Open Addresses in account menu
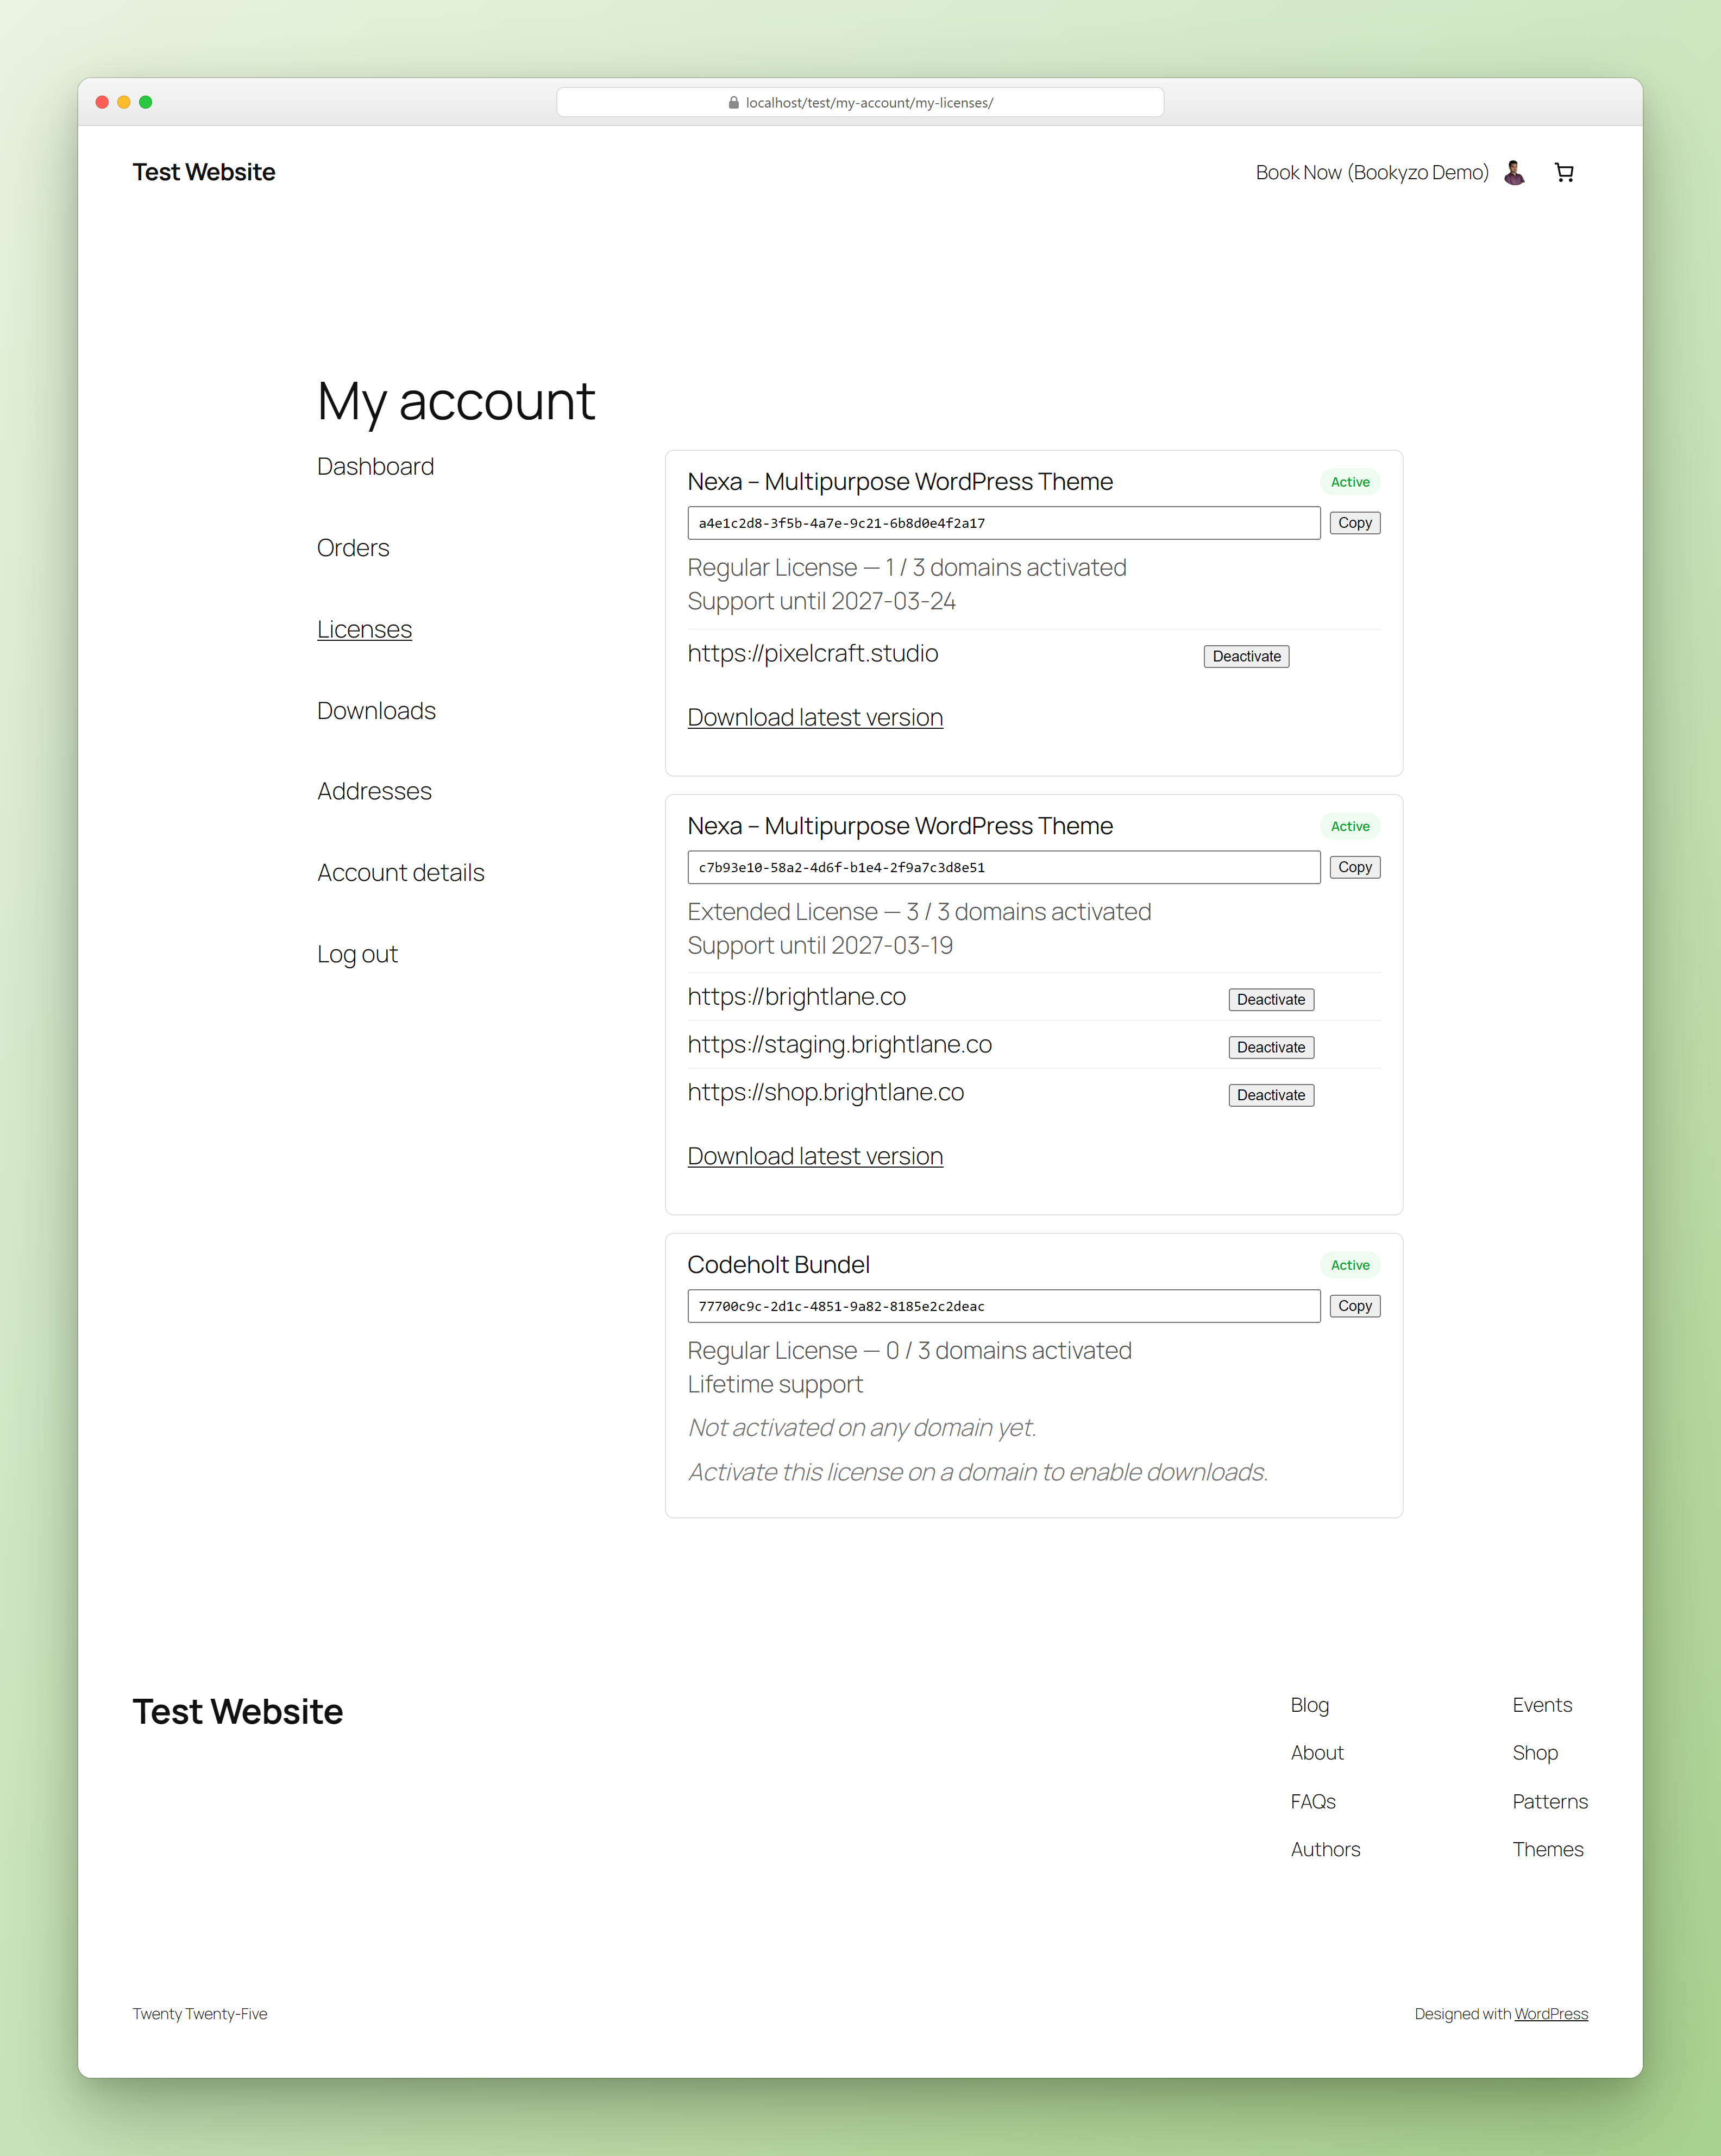This screenshot has width=1721, height=2156. click(374, 792)
